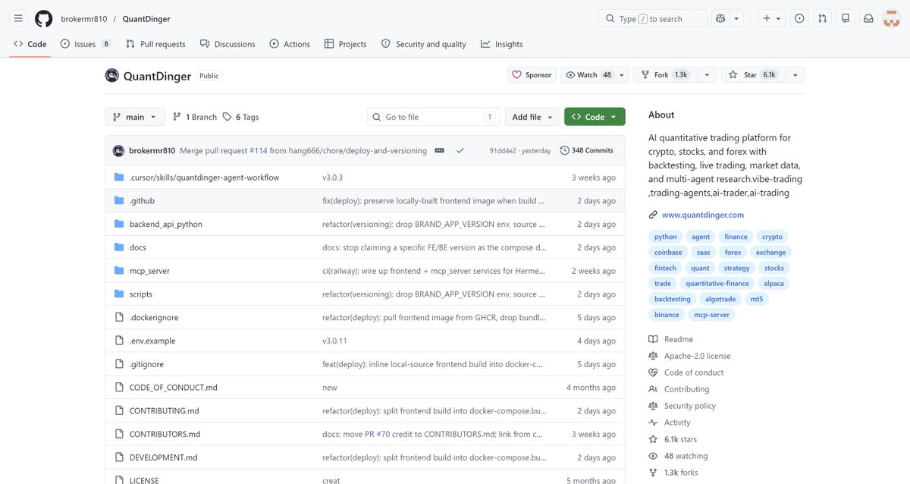Switch to the Pull requests tab
Viewport: 910px width, 484px height.
pyautogui.click(x=155, y=44)
